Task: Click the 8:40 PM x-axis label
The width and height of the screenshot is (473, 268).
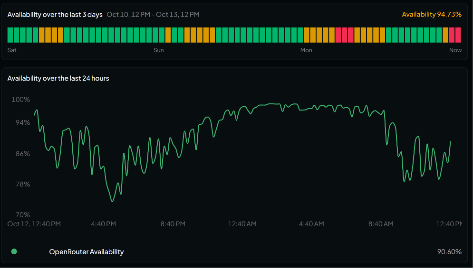Action: point(173,224)
